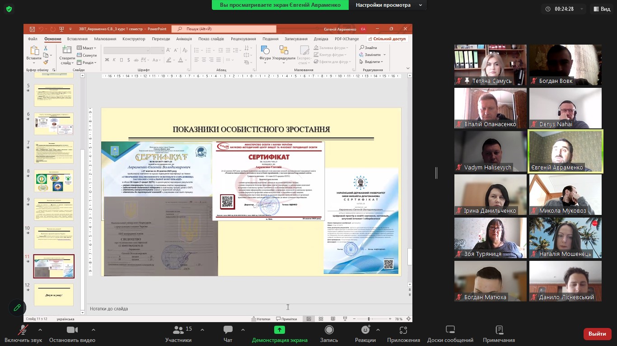
Task: Click the green encryption shield icon
Action: pyautogui.click(x=9, y=9)
